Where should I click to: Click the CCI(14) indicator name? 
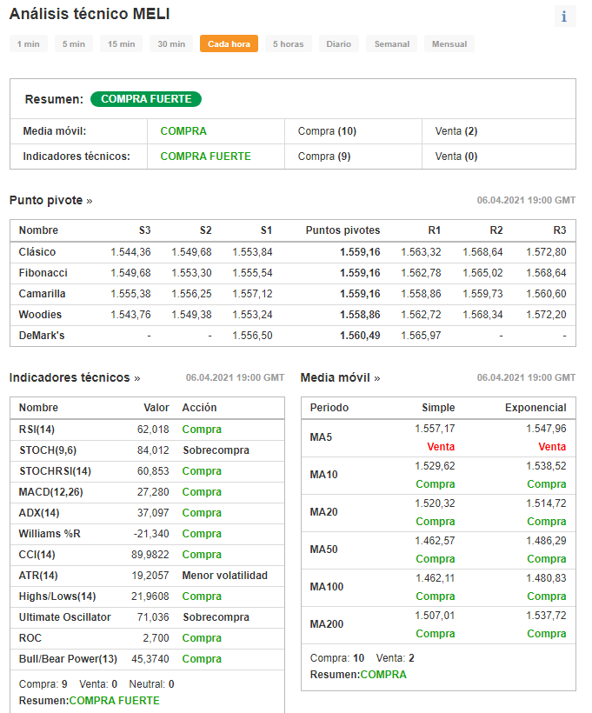pos(37,555)
